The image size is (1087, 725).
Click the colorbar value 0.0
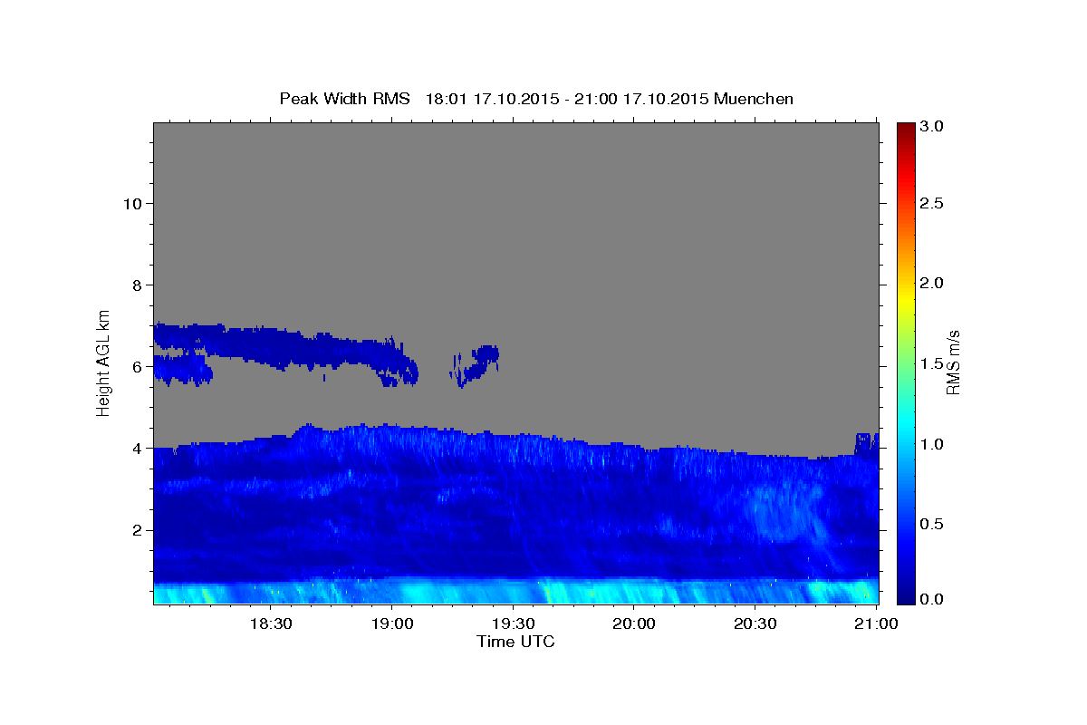click(x=932, y=599)
